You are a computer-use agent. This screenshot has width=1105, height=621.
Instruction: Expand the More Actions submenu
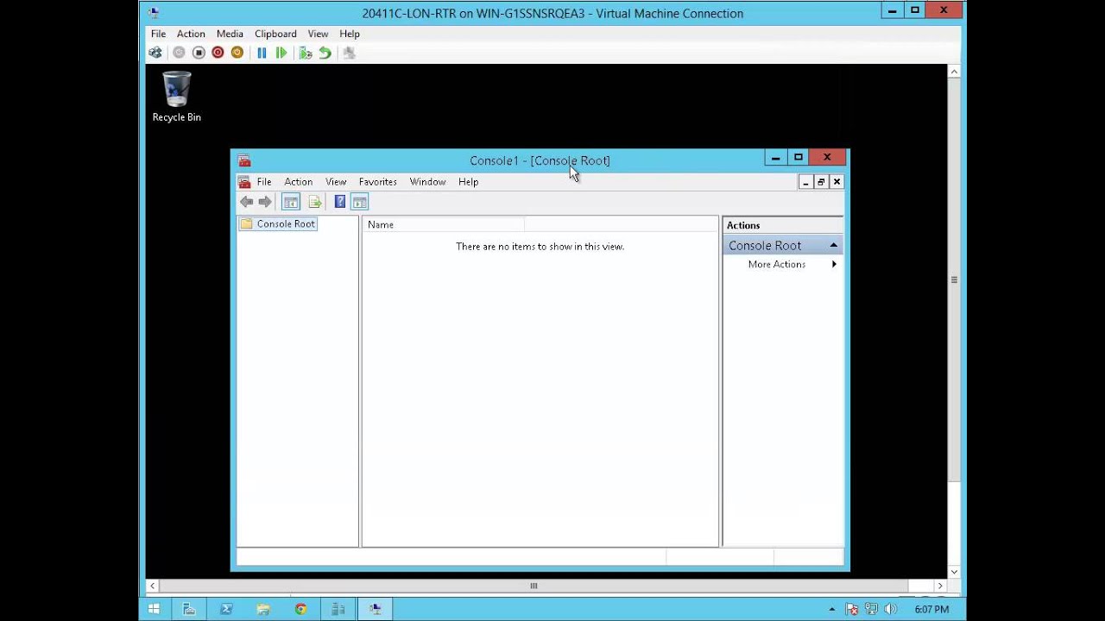(x=783, y=265)
